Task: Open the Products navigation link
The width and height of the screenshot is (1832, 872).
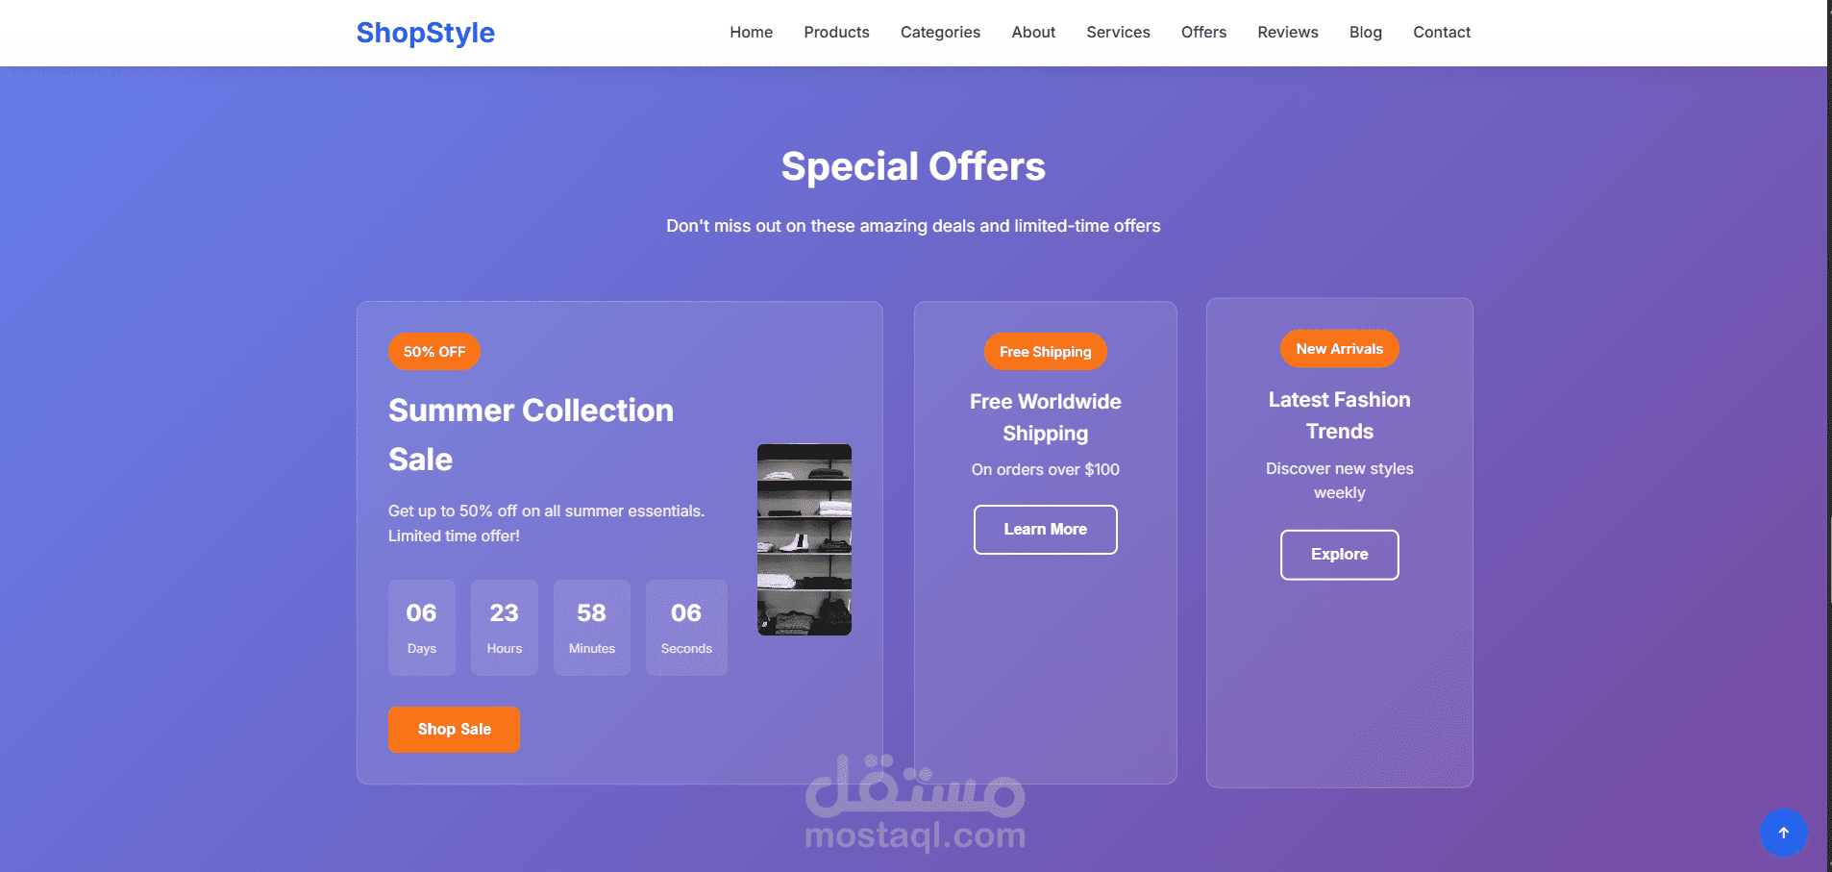Action: 836,32
